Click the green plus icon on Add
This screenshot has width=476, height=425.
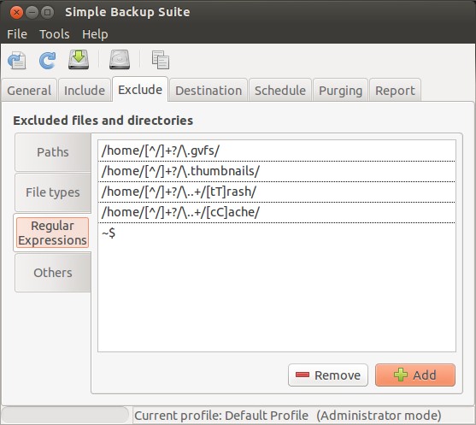tap(401, 375)
